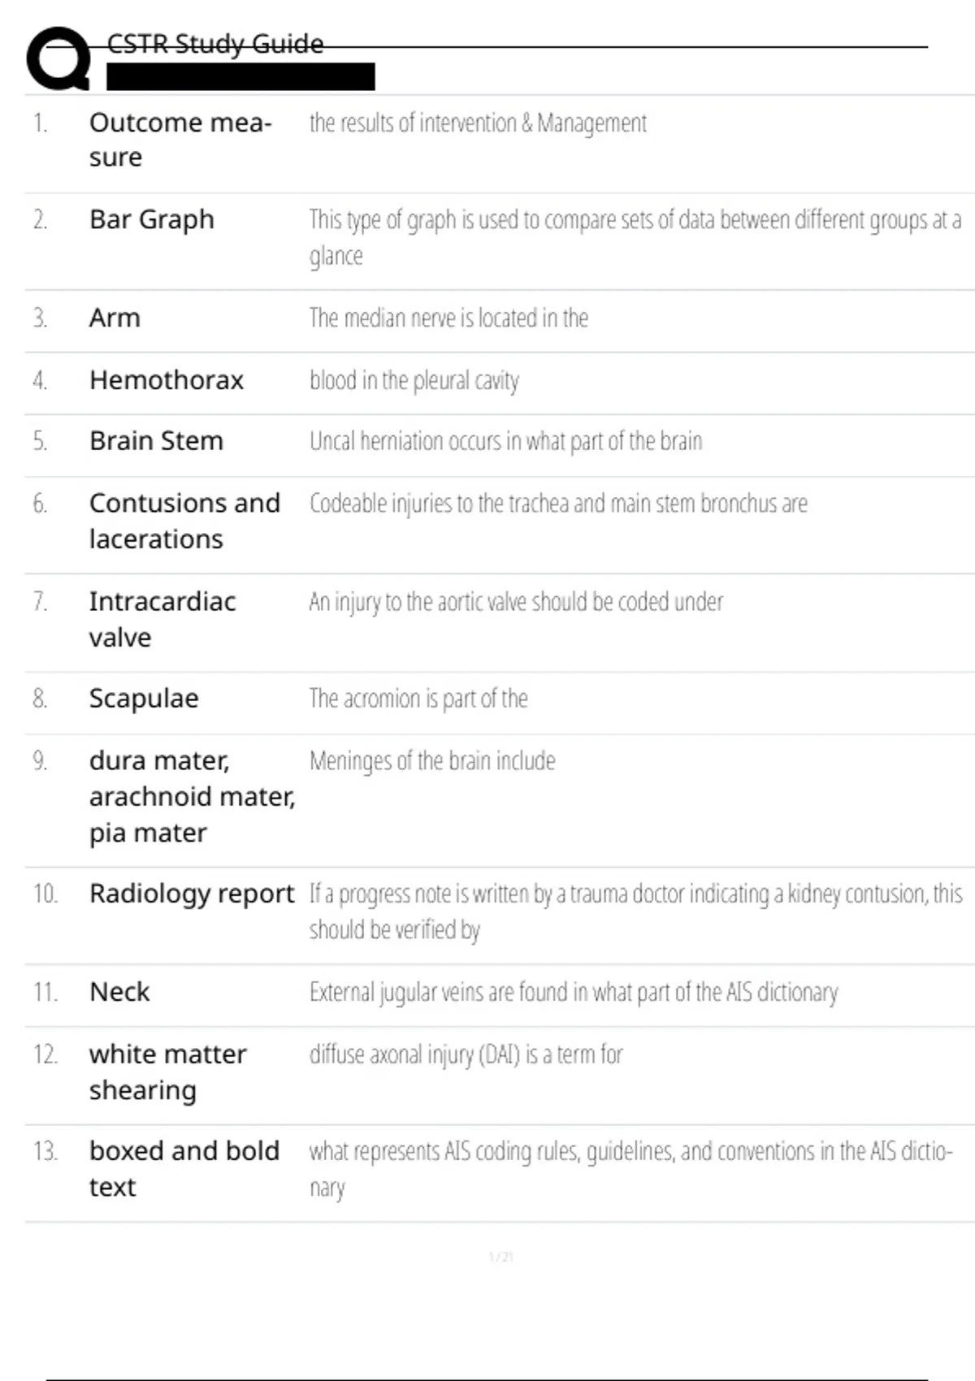This screenshot has height=1381, width=975.
Task: Click the Hemothorax term
Action: coord(167,380)
